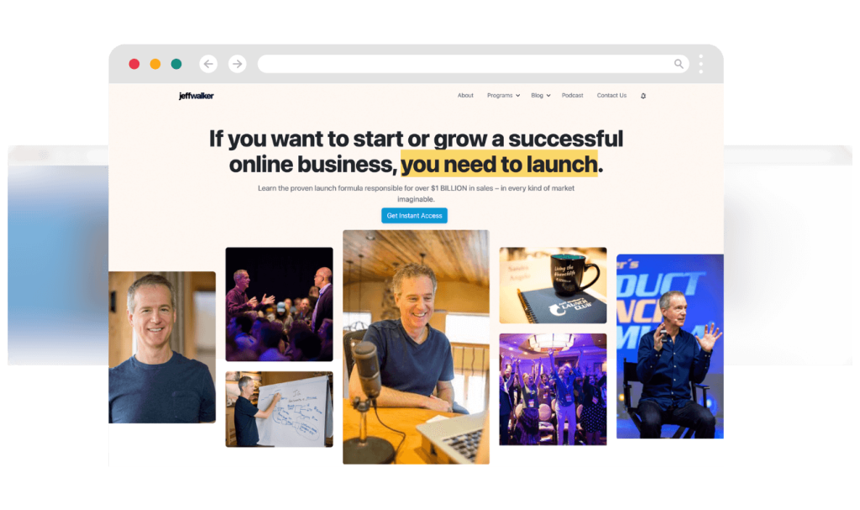
Task: Click the Get Instant Access button
Action: point(414,216)
